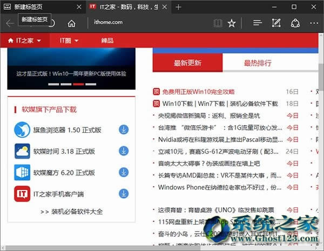Open a new tab with plus button
The width and height of the screenshot is (324, 251).
pyautogui.click(x=178, y=7)
